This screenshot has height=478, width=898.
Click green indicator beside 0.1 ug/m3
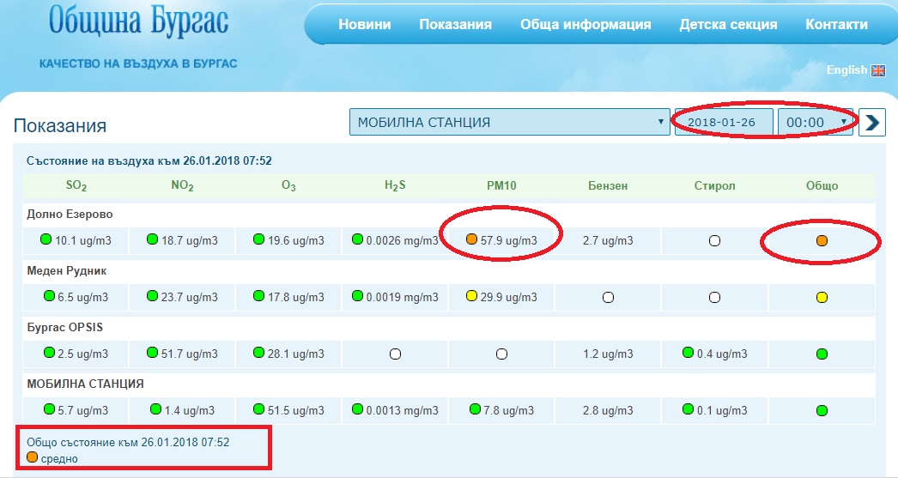point(688,409)
